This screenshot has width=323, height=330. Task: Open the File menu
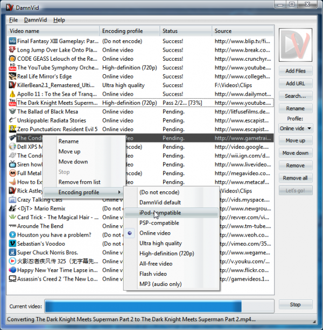13,20
